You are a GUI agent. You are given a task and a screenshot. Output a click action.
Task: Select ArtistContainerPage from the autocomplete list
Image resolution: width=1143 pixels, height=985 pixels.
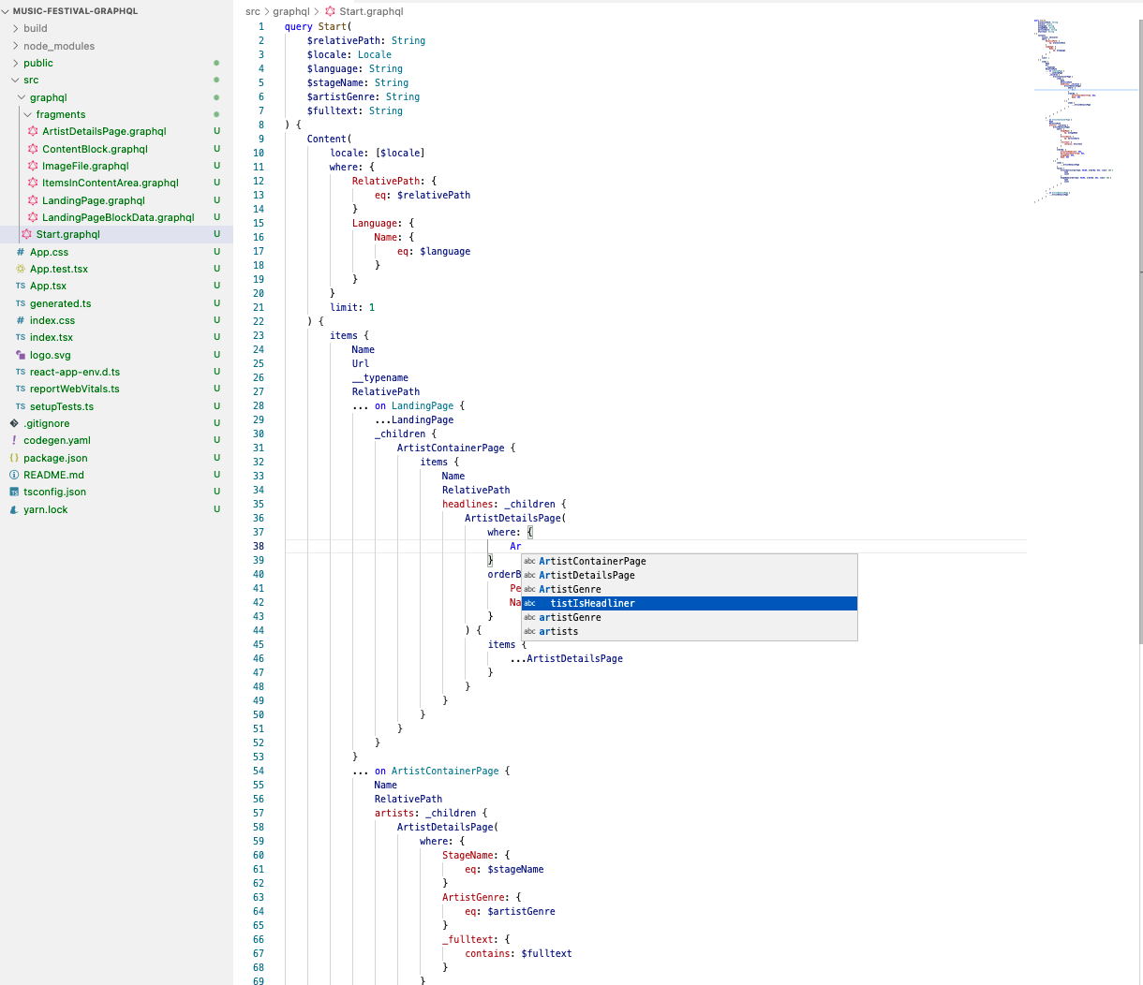592,561
